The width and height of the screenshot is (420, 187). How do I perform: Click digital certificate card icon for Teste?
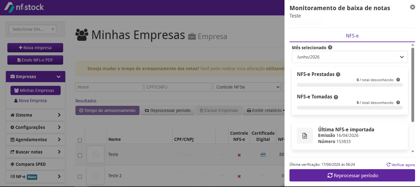click(263, 155)
